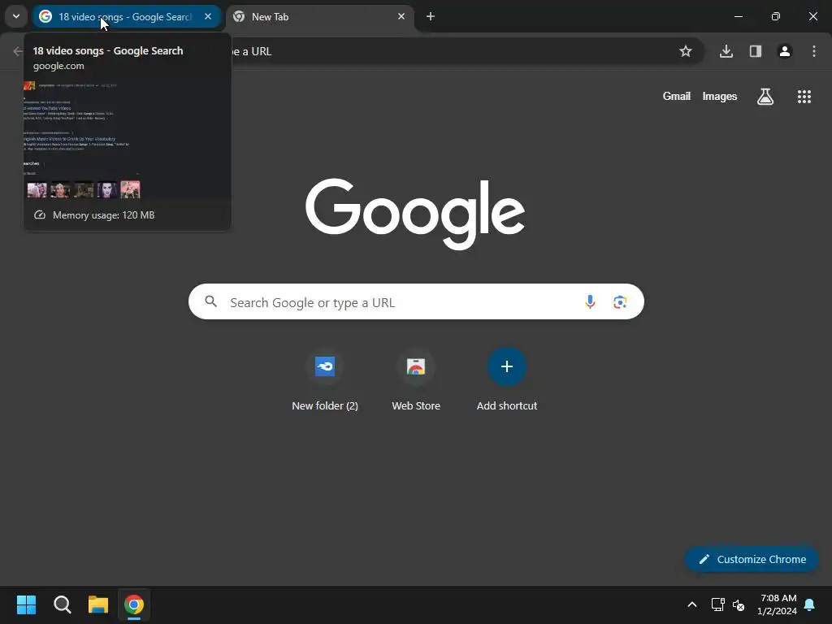The width and height of the screenshot is (832, 624).
Task: Click the tab preview thumbnail image
Action: 128,139
